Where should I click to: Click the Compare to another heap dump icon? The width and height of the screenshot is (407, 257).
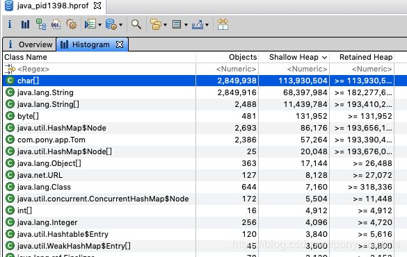click(223, 24)
